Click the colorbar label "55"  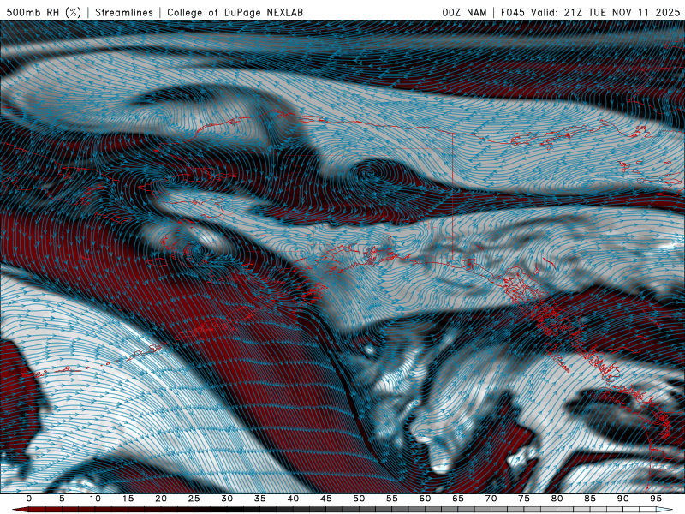point(392,499)
